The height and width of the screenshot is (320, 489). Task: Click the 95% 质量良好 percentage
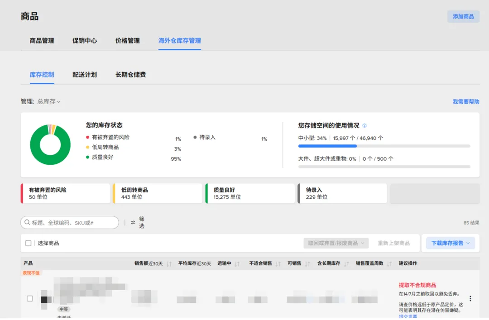point(176,159)
